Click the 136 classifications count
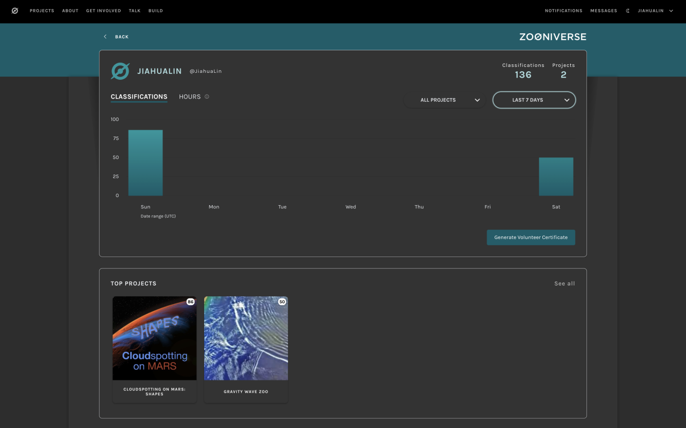Screen dimensions: 686x428 point(523,75)
